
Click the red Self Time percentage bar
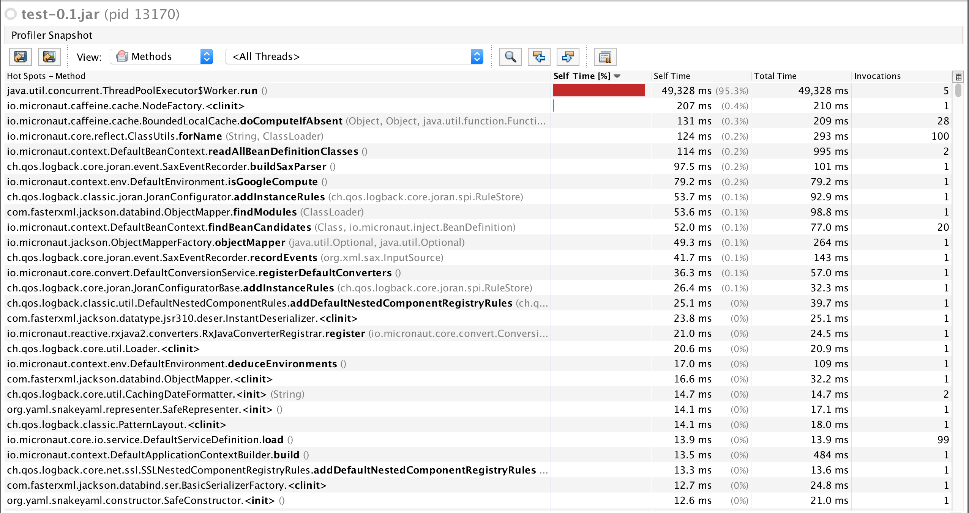[x=598, y=90]
